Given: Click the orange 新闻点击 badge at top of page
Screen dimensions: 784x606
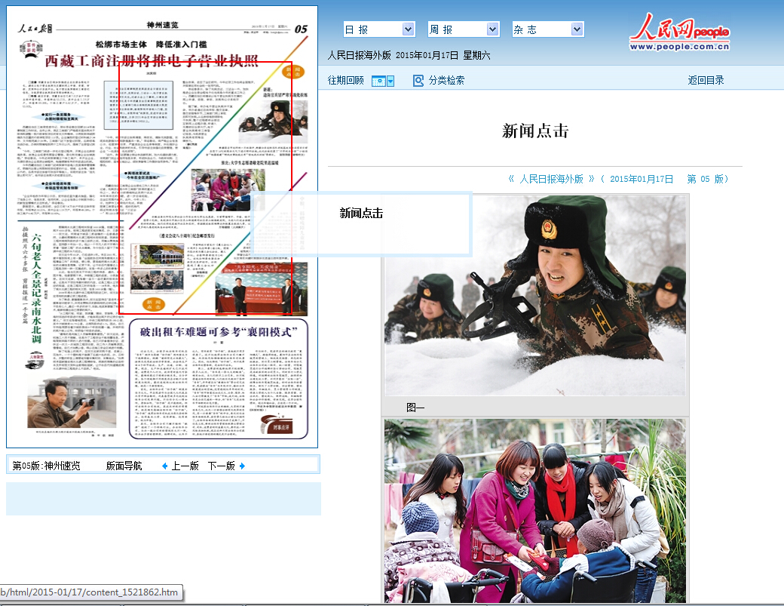Looking at the screenshot, I should point(293,72).
